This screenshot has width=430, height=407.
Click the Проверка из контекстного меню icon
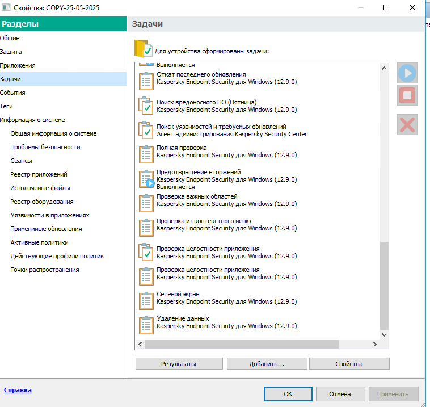click(146, 228)
